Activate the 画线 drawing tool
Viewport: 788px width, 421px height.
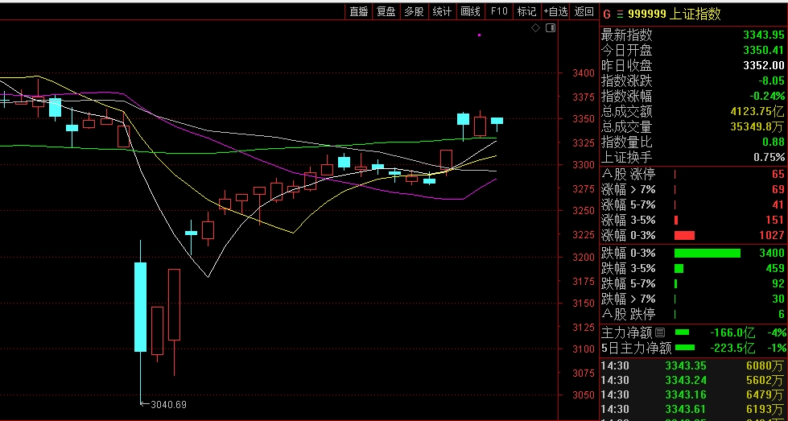click(x=470, y=11)
